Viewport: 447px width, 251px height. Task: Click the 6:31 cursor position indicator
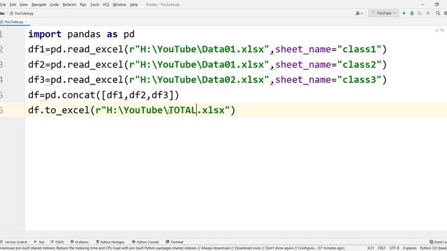(x=371, y=248)
